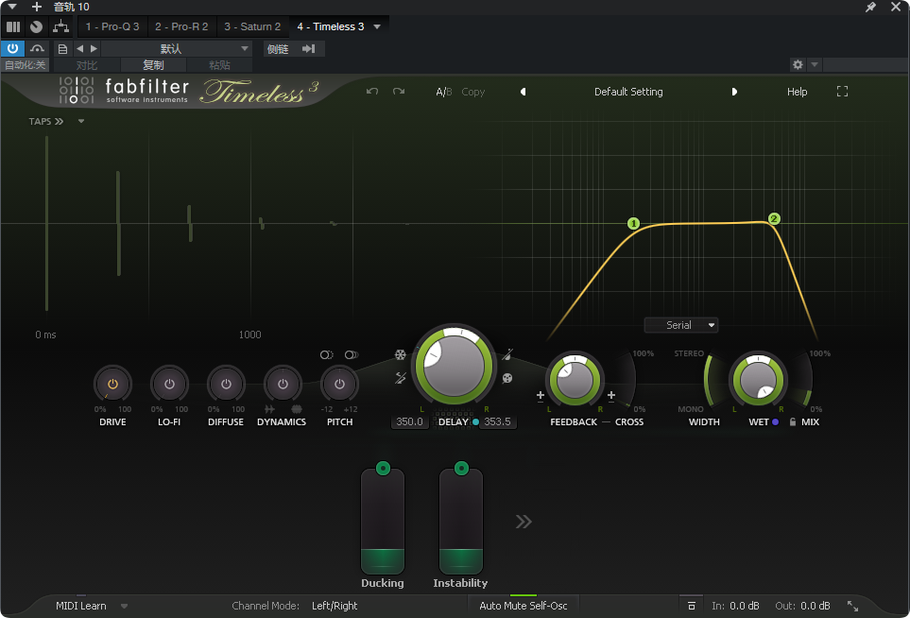The height and width of the screenshot is (618, 910).
Task: Click the right overlapping-circles icon above Pitch
Action: (352, 354)
